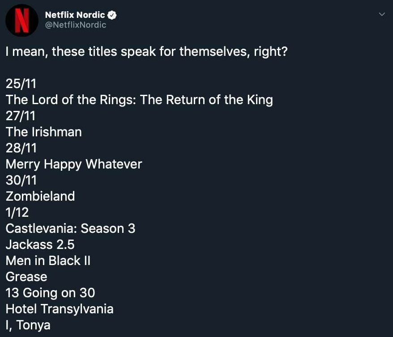Select the 28/11 date line
The width and height of the screenshot is (393, 337).
[21, 148]
